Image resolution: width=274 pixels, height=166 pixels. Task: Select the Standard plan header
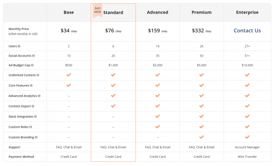[x=113, y=13]
